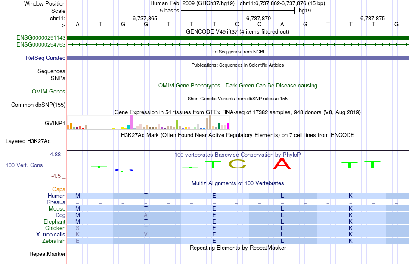Click amino acid S in the Chicken row
The width and height of the screenshot is (409, 264).
tap(77, 228)
